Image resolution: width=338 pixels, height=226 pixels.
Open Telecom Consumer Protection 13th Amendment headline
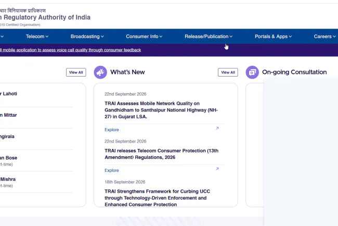[x=161, y=154]
